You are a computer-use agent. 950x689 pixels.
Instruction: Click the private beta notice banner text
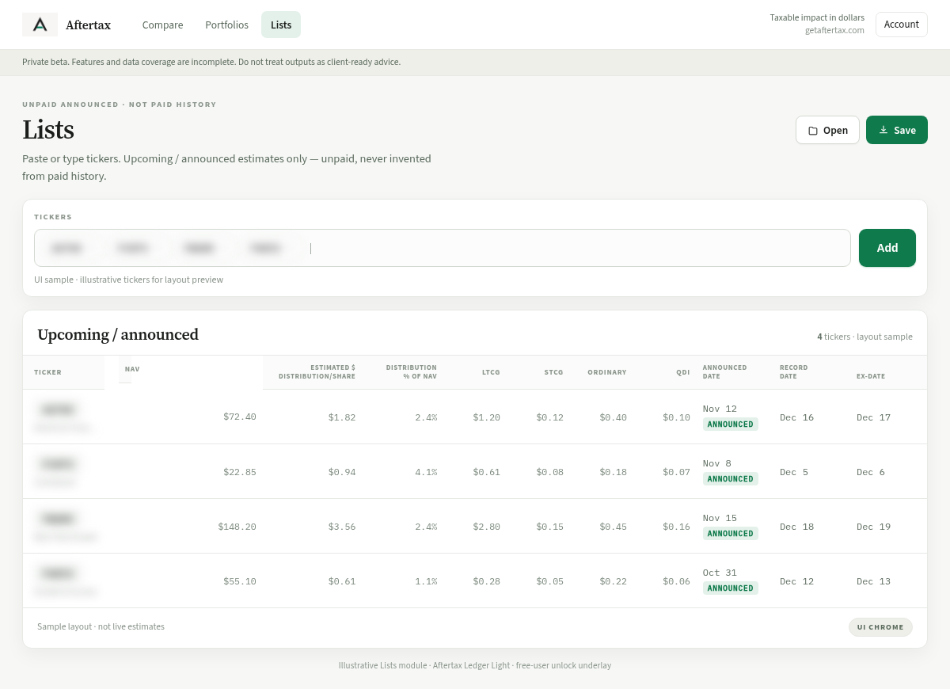click(211, 62)
